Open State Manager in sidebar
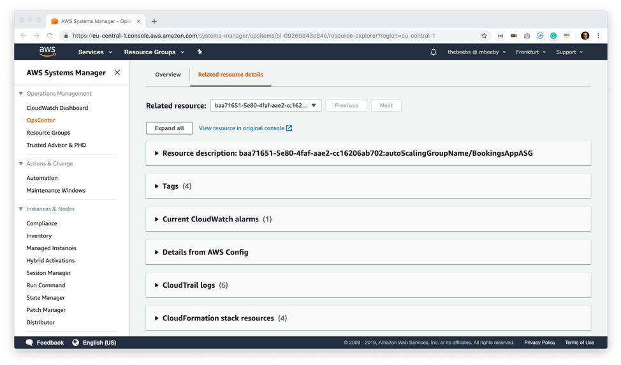 click(45, 297)
